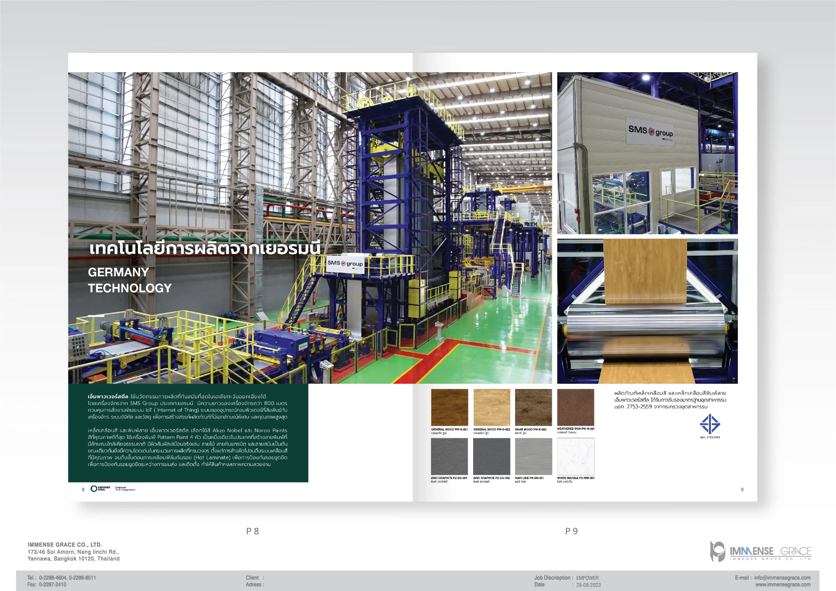
Task: Select the White Marble PS-WM-001 swatch
Action: tap(575, 456)
